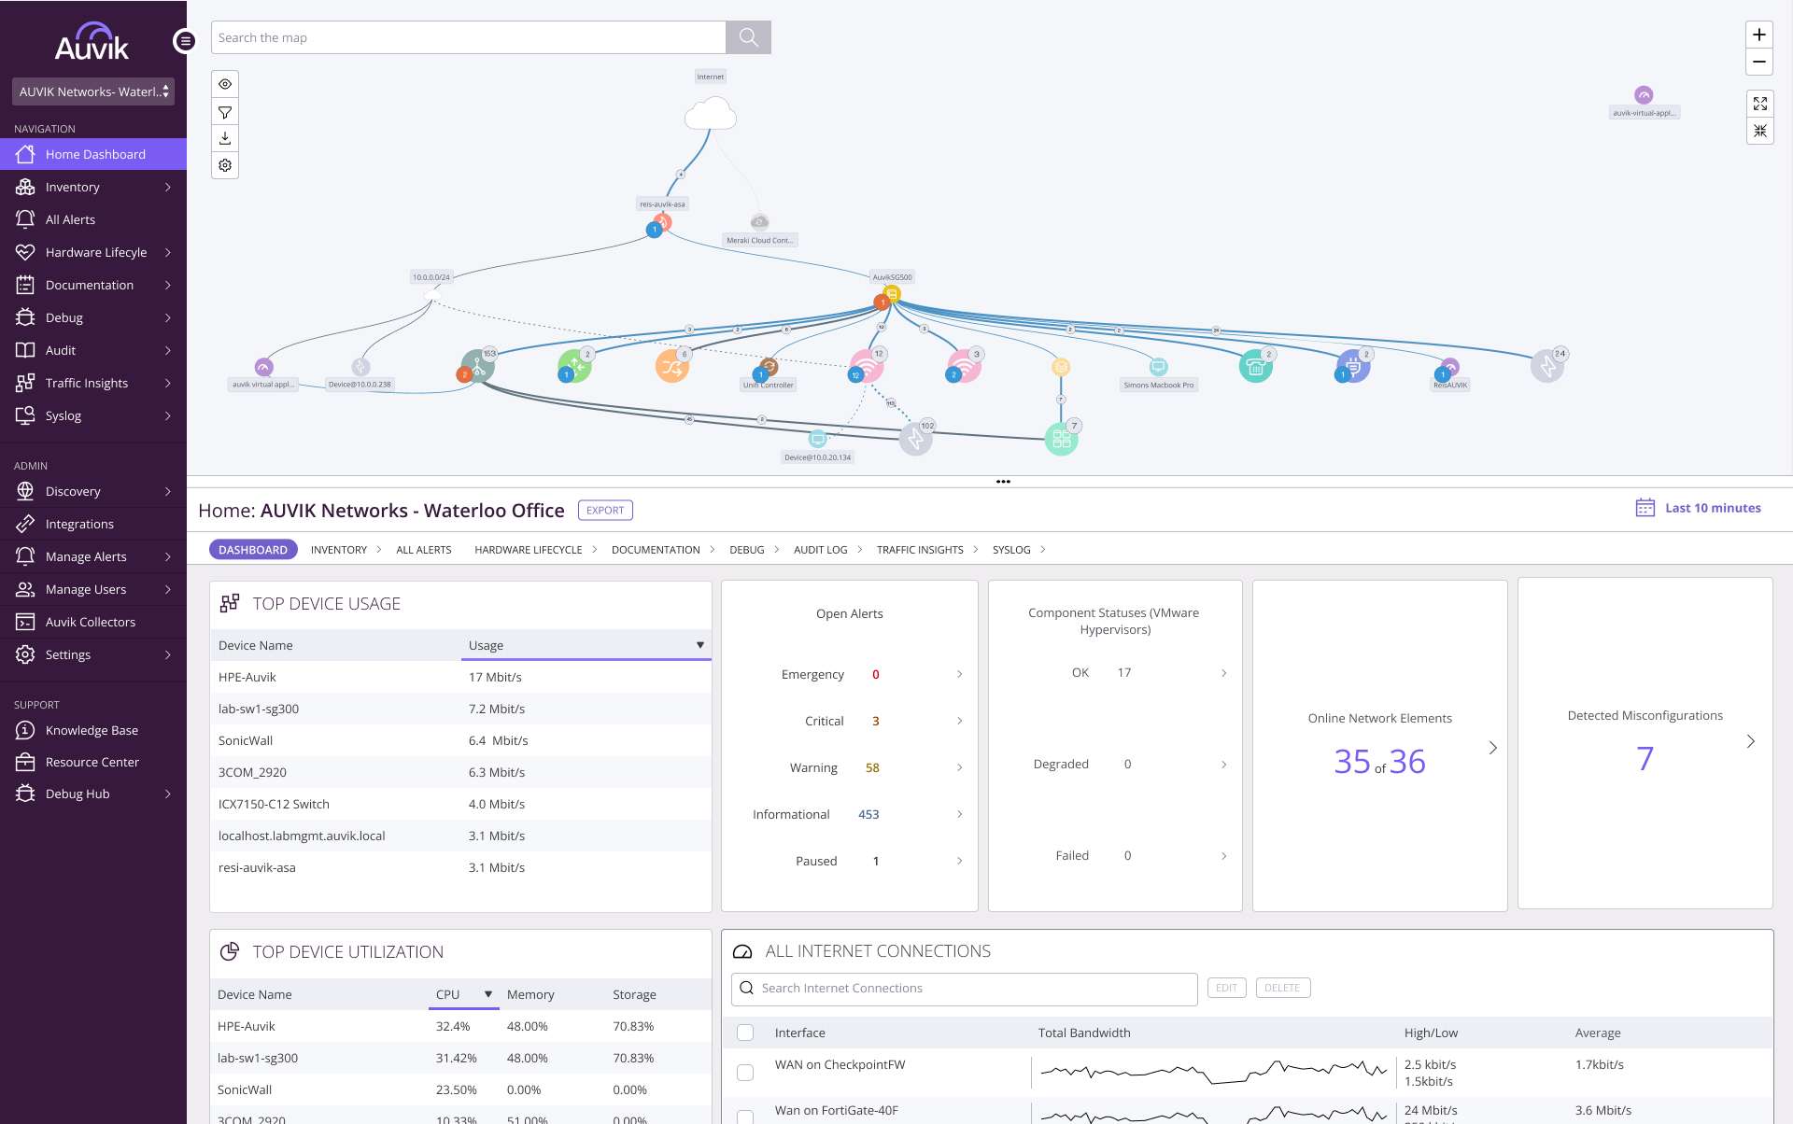1793x1124 pixels.
Task: Open the map settings gear icon
Action: tap(225, 165)
